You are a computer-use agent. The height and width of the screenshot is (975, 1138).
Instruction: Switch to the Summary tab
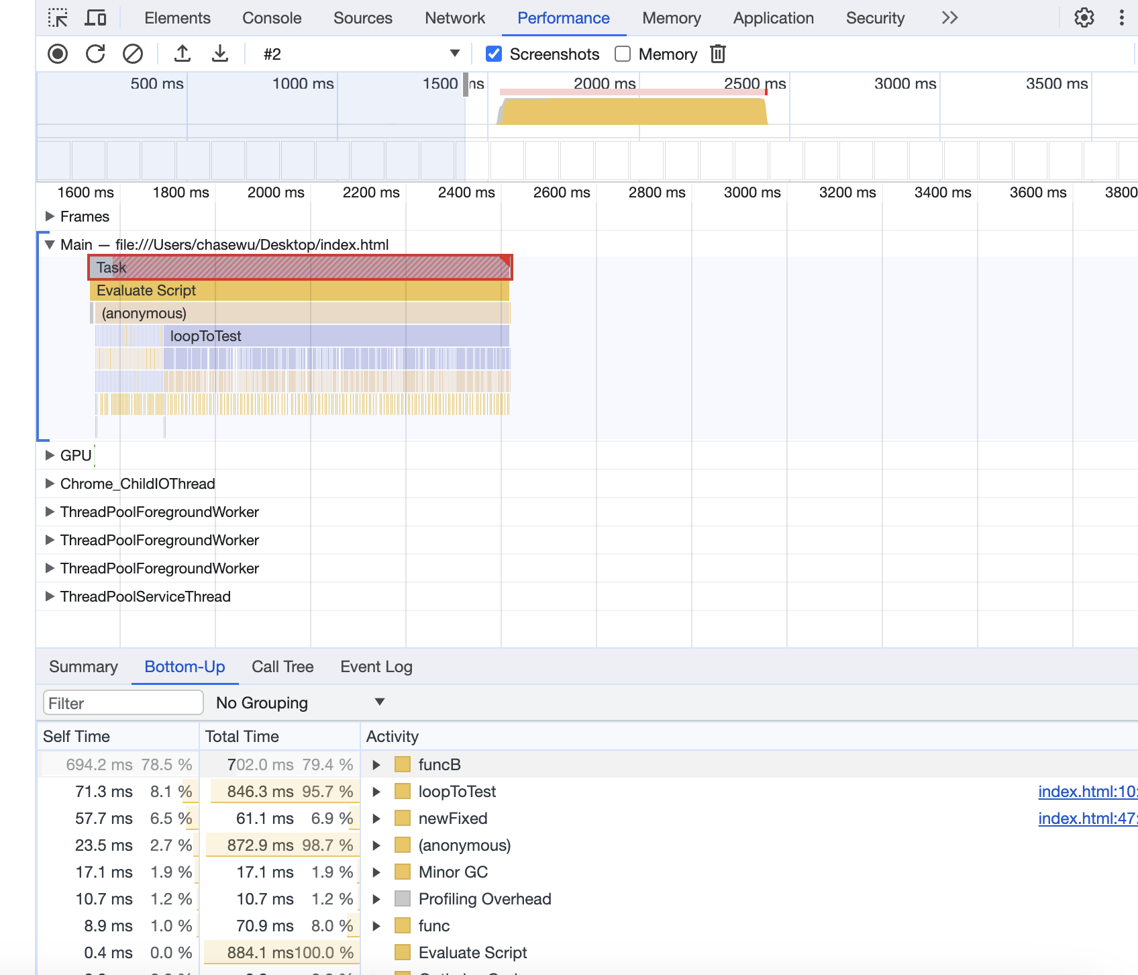tap(83, 667)
